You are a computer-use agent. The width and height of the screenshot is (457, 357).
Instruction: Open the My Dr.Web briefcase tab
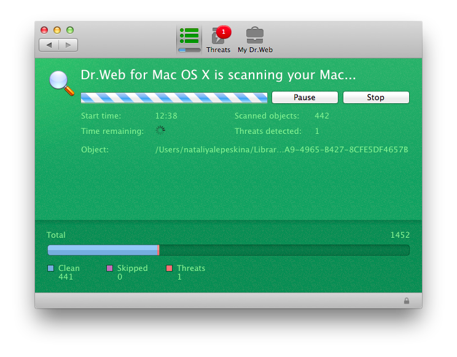point(255,40)
